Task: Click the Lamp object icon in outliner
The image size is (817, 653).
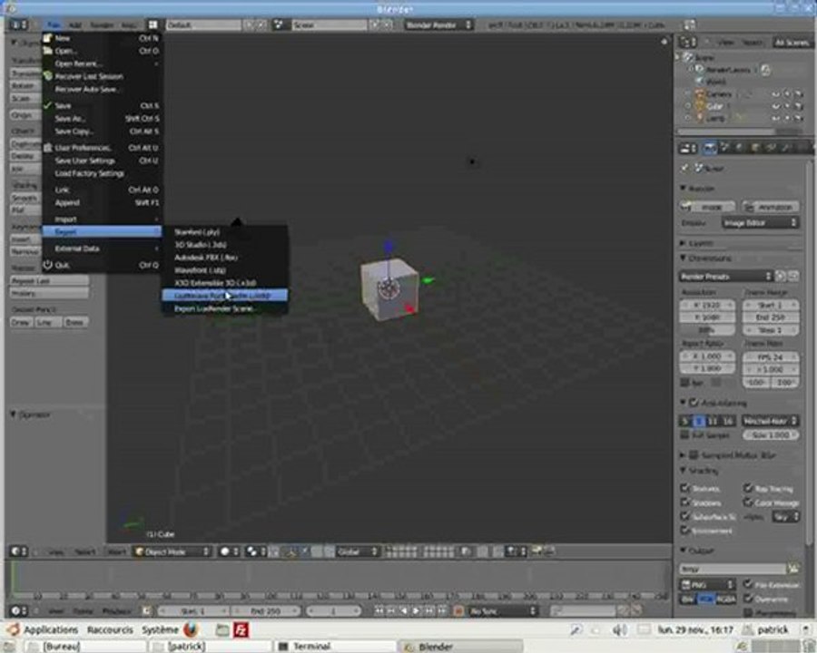Action: [x=701, y=119]
